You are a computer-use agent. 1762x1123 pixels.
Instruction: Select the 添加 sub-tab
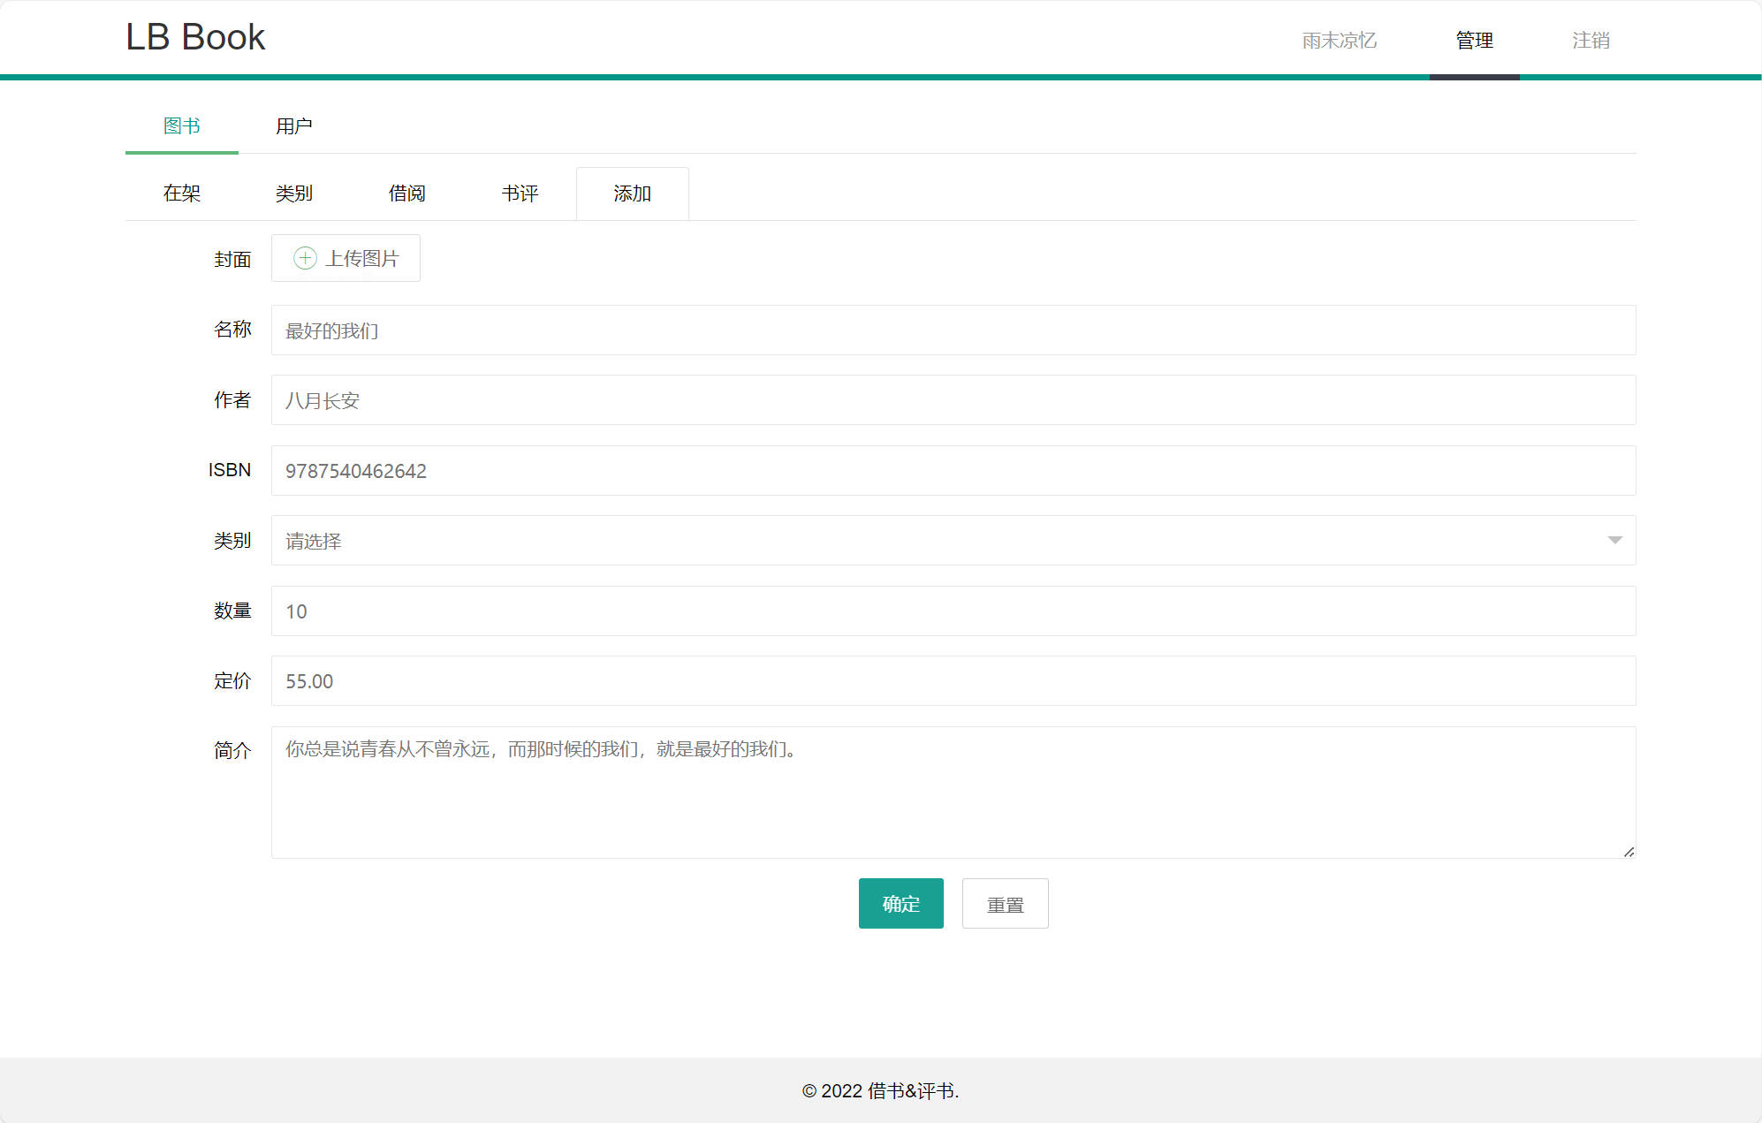(632, 193)
